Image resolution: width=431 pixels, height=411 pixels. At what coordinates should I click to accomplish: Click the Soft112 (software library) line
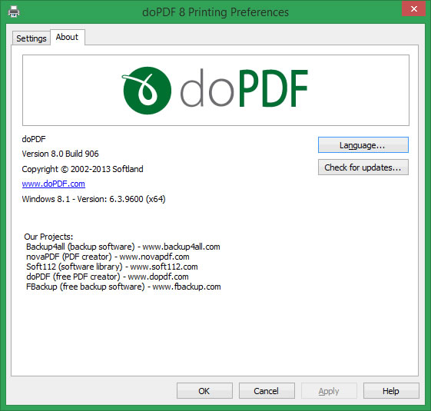pyautogui.click(x=112, y=267)
